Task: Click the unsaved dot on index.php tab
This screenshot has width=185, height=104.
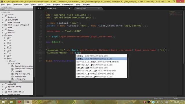Action: [x=69, y=8]
